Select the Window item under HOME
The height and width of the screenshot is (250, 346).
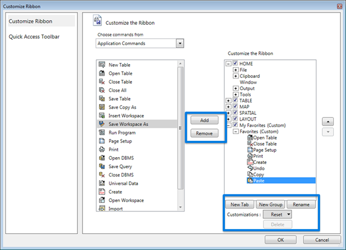tap(248, 82)
